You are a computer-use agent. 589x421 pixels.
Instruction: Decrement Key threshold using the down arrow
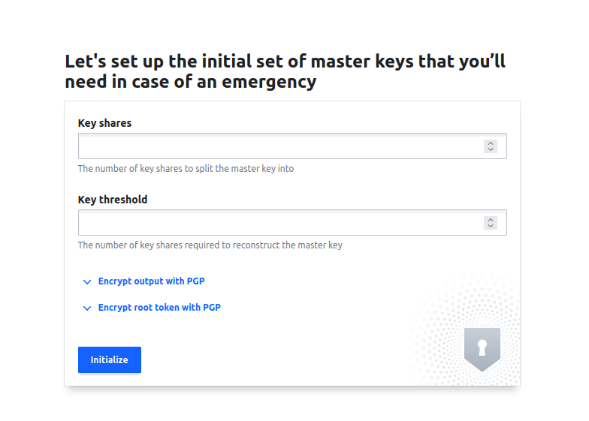tap(491, 226)
